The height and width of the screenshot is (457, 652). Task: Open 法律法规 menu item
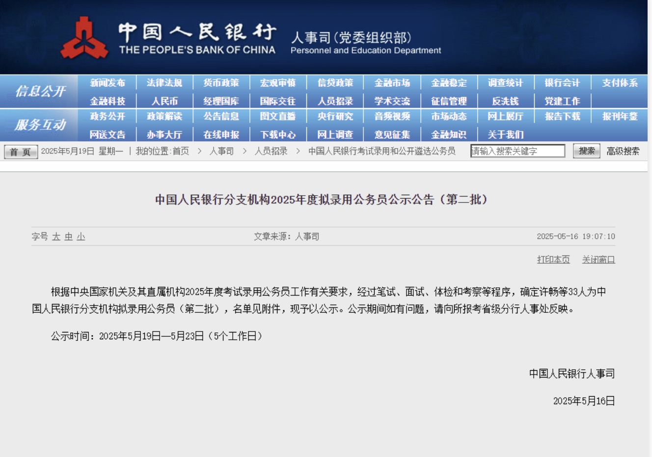pyautogui.click(x=164, y=83)
